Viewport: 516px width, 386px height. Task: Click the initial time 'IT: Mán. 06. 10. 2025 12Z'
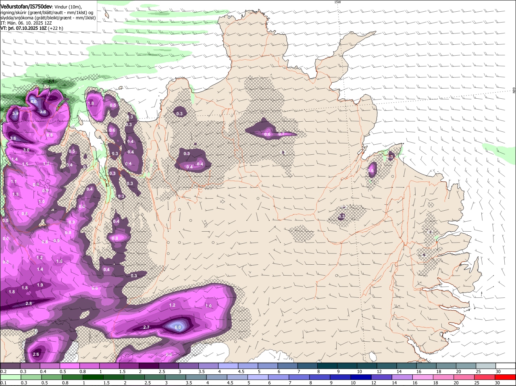[x=26, y=23]
